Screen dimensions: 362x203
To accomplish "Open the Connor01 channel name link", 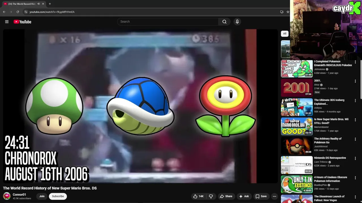I will (x=19, y=195).
